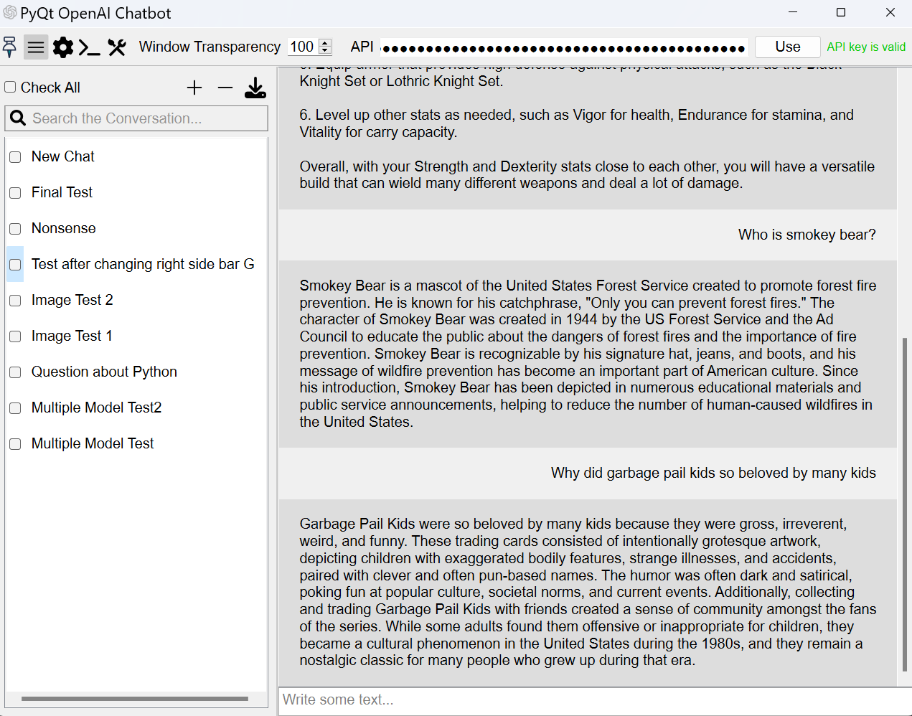The height and width of the screenshot is (716, 912).
Task: Check the Multiple Model Test2 checkbox
Action: coord(15,408)
